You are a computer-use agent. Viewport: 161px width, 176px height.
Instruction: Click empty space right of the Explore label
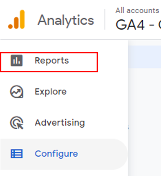(97, 92)
